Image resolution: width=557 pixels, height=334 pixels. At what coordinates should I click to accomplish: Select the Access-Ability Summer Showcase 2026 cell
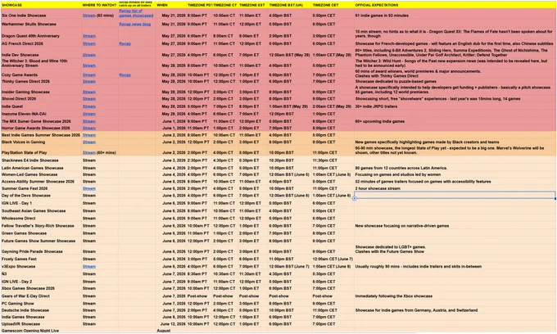point(41,182)
